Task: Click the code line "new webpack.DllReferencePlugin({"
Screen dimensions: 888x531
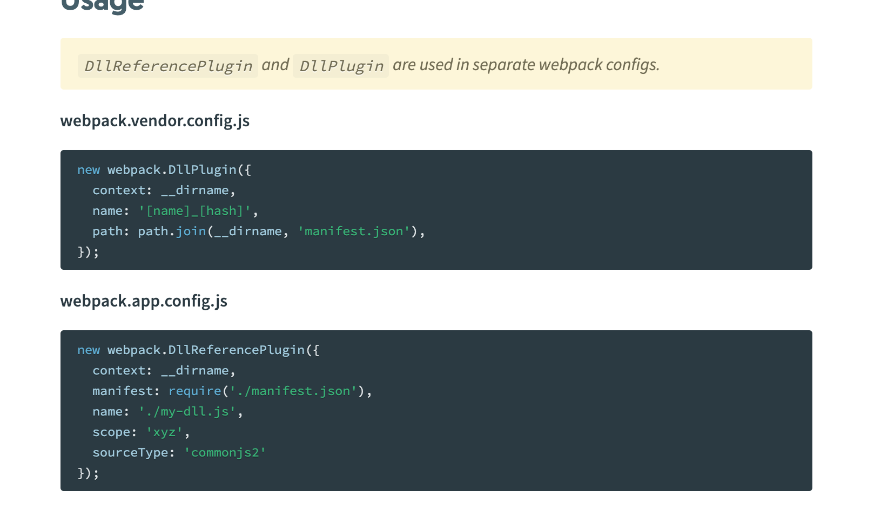Action: (x=198, y=350)
